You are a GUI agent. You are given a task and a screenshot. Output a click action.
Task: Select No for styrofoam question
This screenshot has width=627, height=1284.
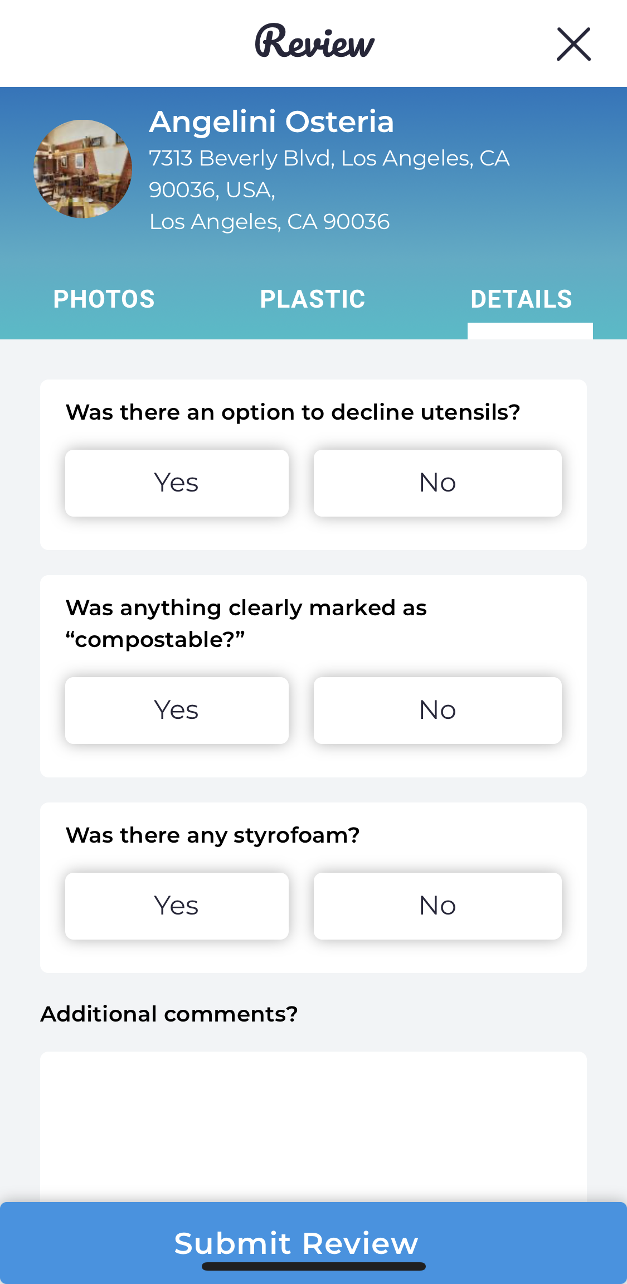click(438, 906)
